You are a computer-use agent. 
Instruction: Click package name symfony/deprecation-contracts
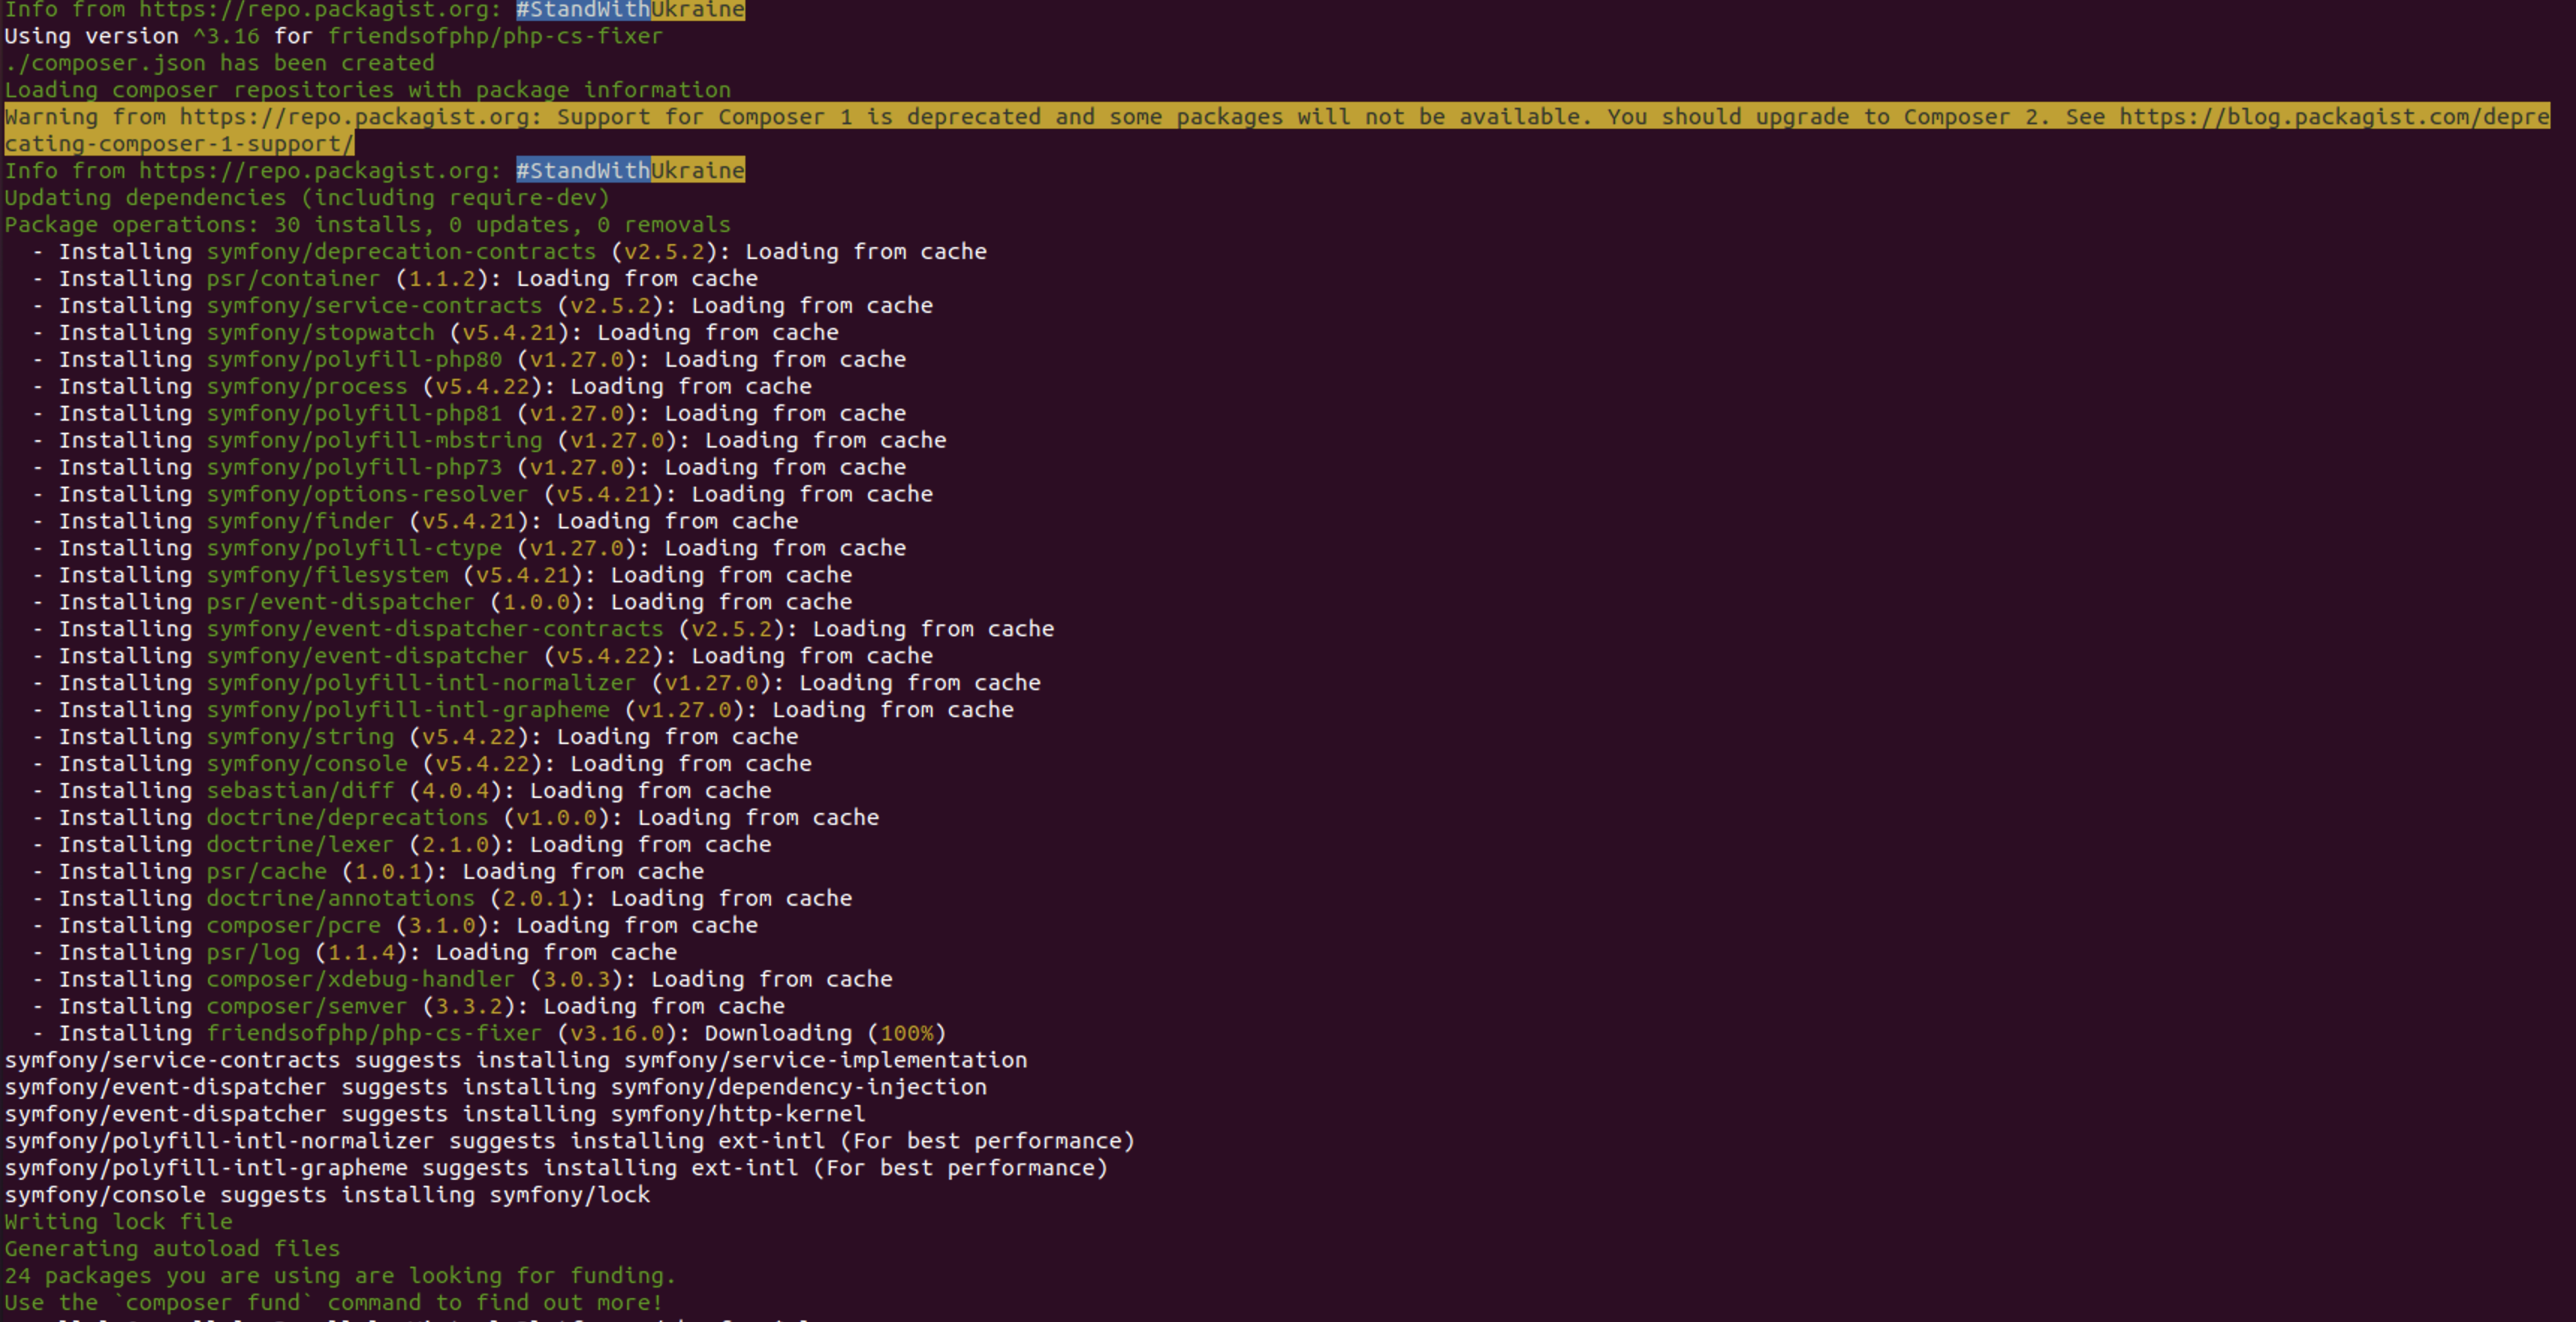[401, 252]
